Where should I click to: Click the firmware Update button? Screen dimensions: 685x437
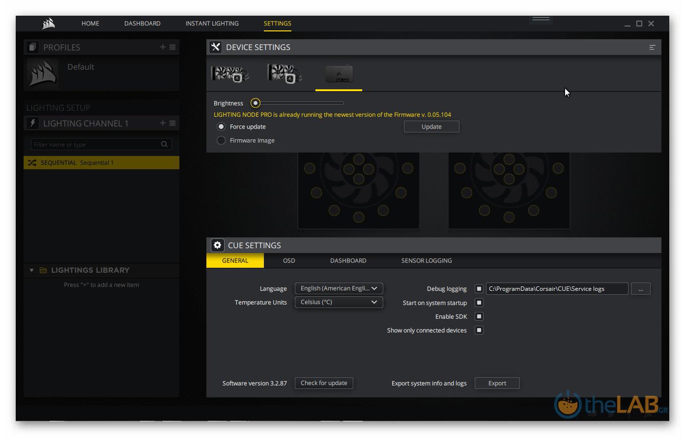[x=431, y=127]
